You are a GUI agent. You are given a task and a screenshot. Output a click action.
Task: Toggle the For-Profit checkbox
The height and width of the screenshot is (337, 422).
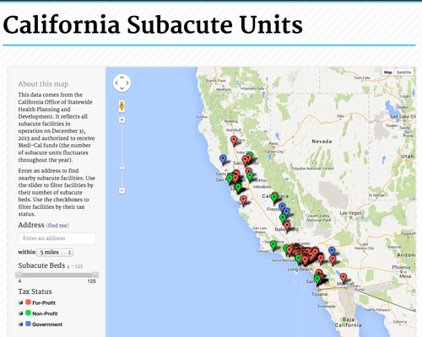21,302
